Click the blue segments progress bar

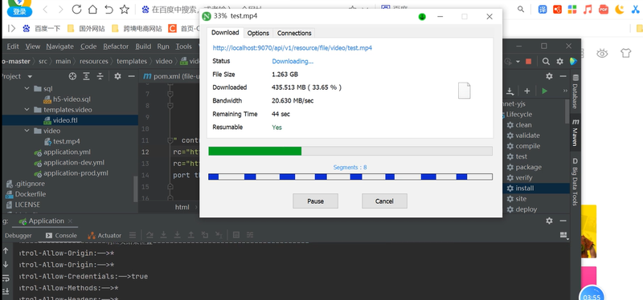(350, 176)
